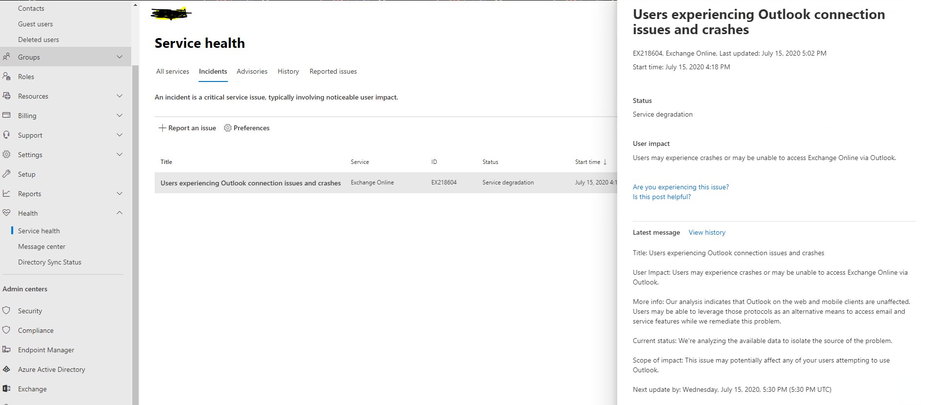Image resolution: width=930 pixels, height=405 pixels.
Task: Click the Security shield icon
Action: [6, 311]
